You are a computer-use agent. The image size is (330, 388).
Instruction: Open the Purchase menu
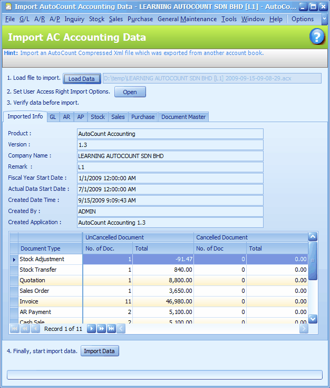coord(140,19)
